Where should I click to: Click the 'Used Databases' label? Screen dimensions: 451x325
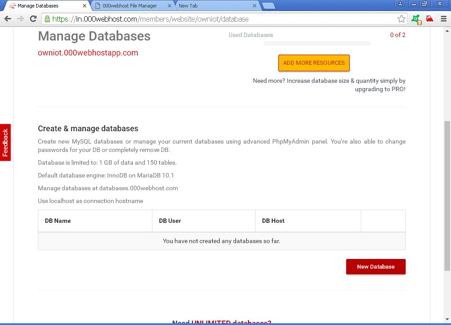pos(251,35)
